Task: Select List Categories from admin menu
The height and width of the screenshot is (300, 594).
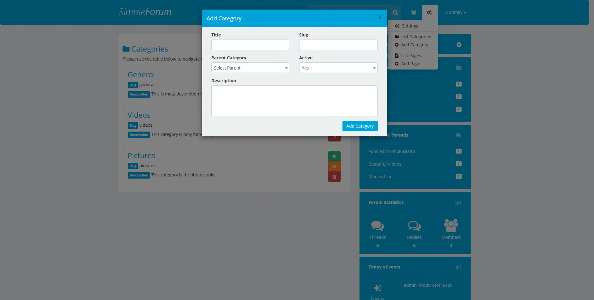Action: pos(416,37)
